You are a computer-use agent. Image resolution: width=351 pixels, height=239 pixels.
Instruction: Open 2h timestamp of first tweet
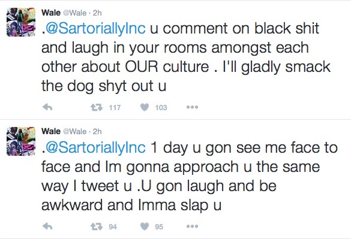coord(97,13)
